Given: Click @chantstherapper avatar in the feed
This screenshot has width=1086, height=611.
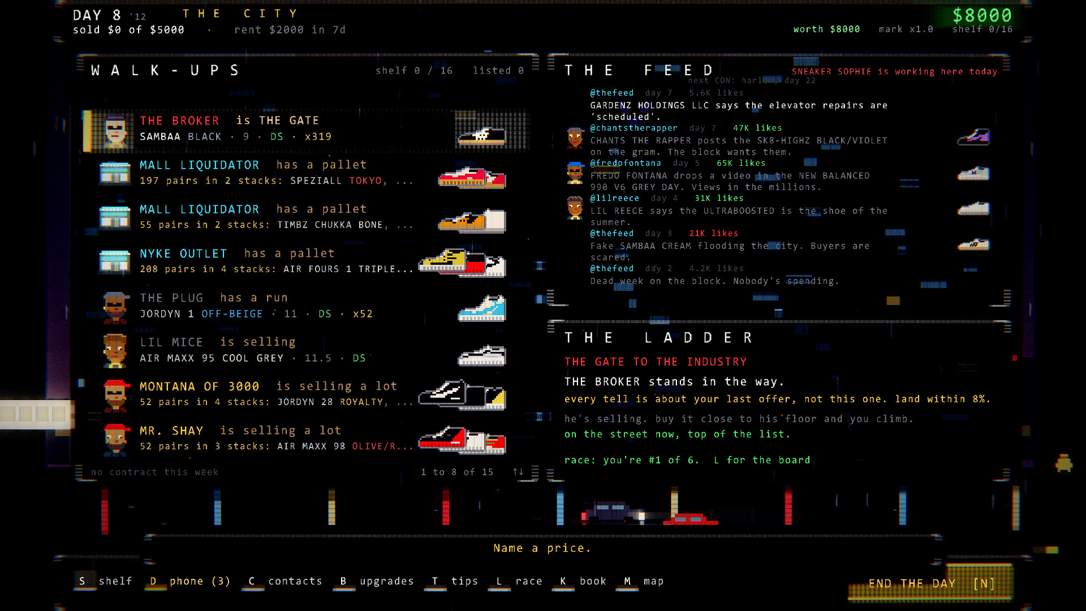Looking at the screenshot, I should [x=575, y=137].
